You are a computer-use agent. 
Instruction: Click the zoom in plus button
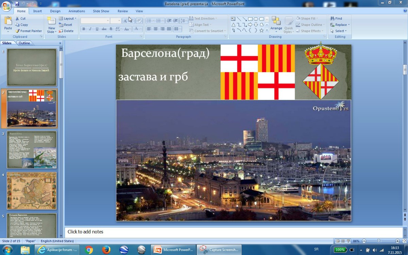[x=397, y=241]
